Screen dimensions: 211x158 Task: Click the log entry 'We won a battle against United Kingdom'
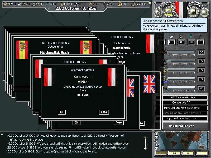pos(67,147)
